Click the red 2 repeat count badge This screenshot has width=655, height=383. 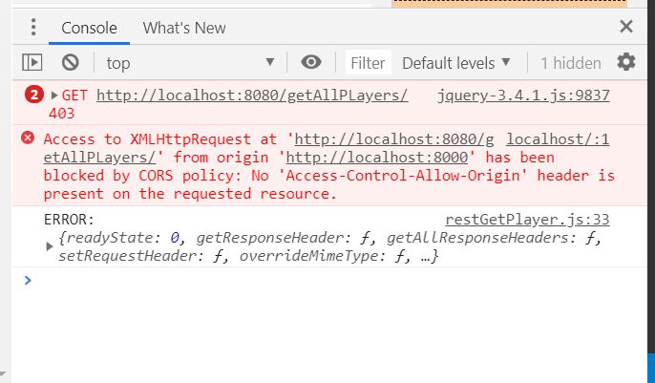pyautogui.click(x=34, y=95)
